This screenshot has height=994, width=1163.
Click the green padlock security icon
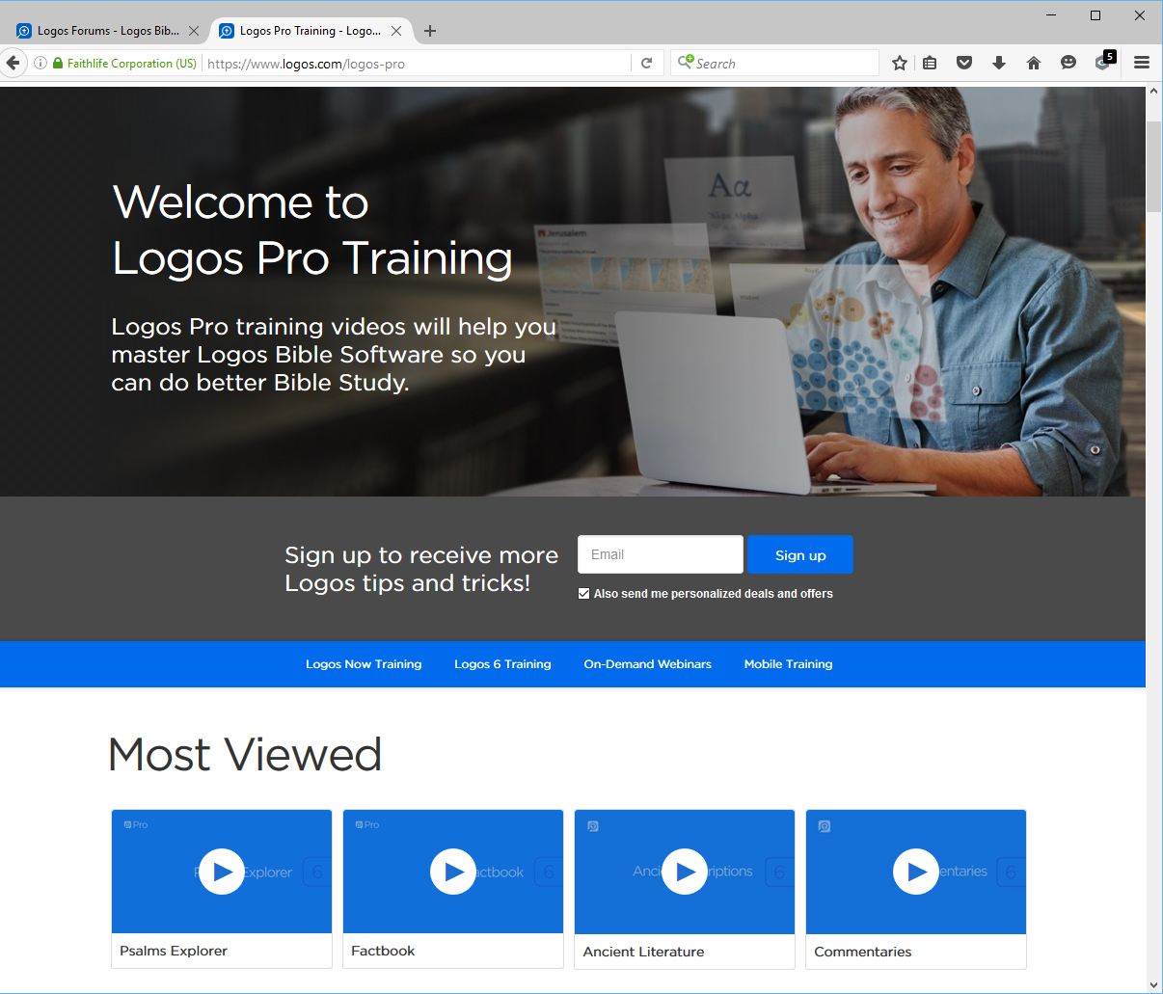point(58,64)
